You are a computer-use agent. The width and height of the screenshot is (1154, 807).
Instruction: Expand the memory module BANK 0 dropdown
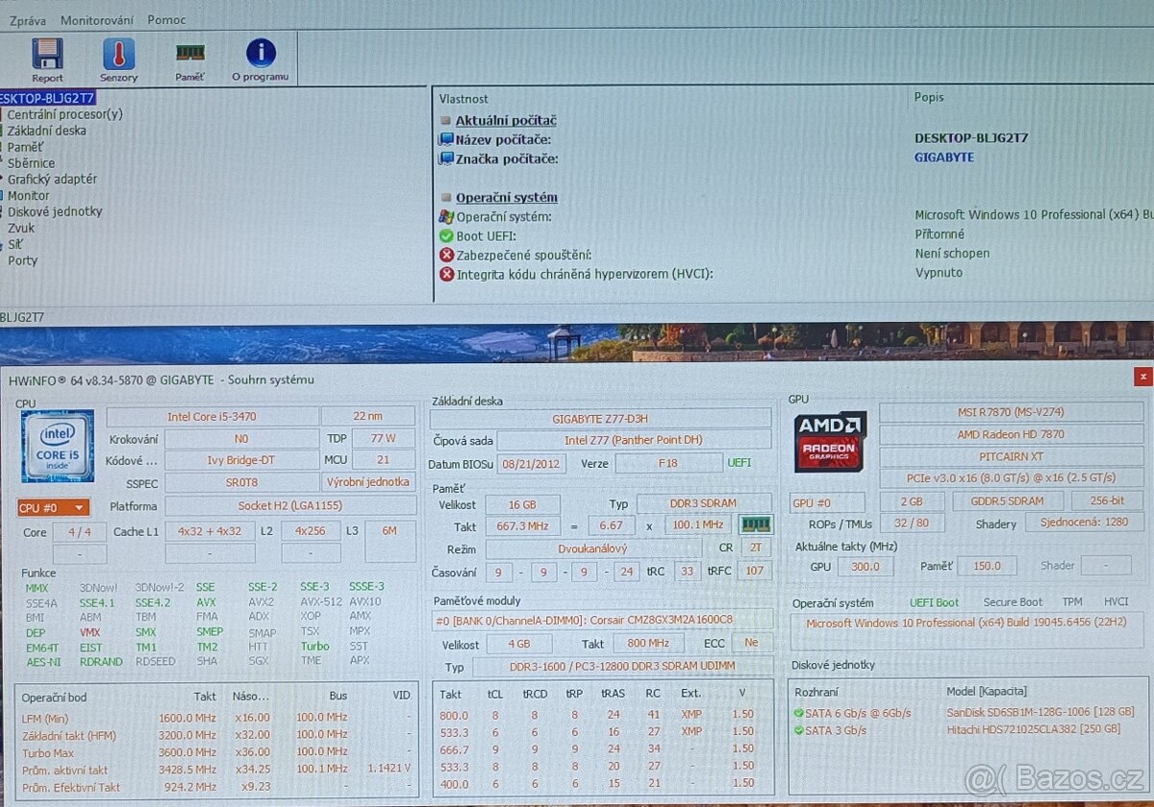(x=601, y=620)
